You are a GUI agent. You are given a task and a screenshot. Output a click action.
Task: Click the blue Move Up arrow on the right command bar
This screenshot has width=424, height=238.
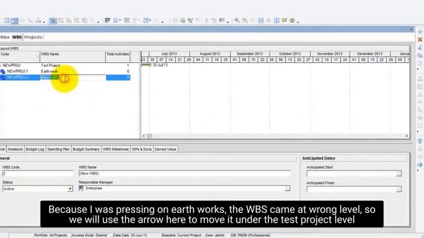tap(420, 141)
